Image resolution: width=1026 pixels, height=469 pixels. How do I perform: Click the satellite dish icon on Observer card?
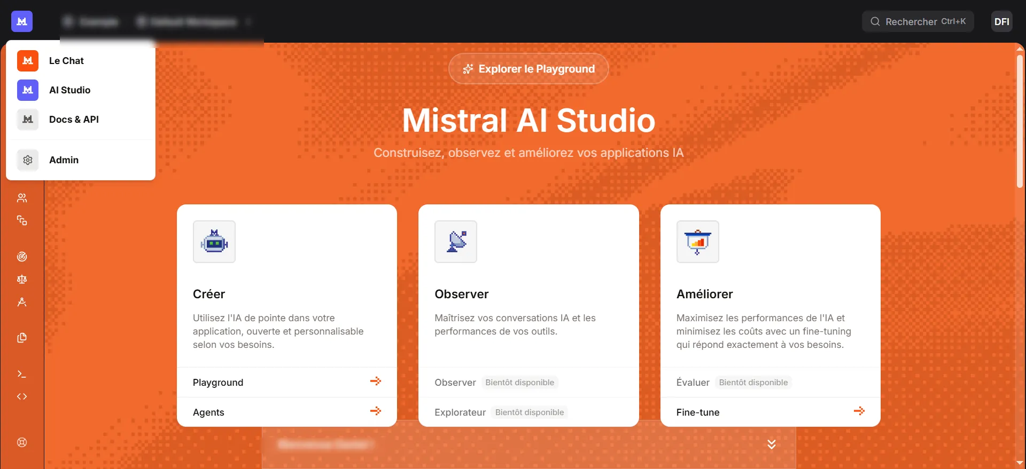(456, 242)
